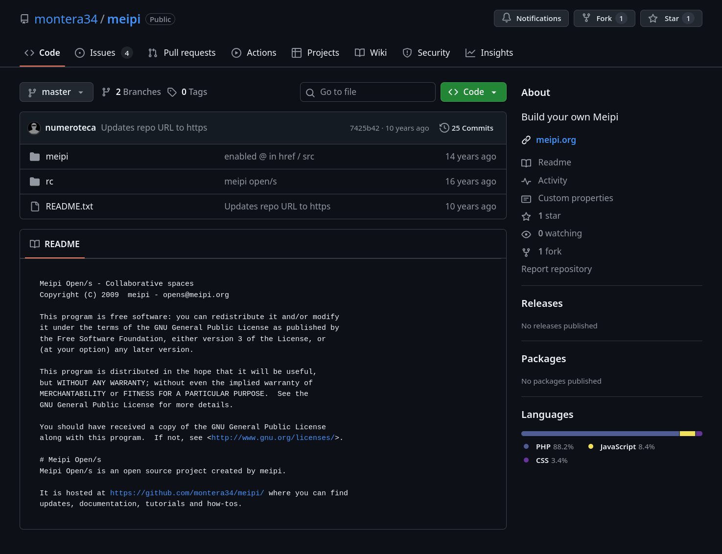
Task: Open the meipi repository name link
Action: click(124, 19)
